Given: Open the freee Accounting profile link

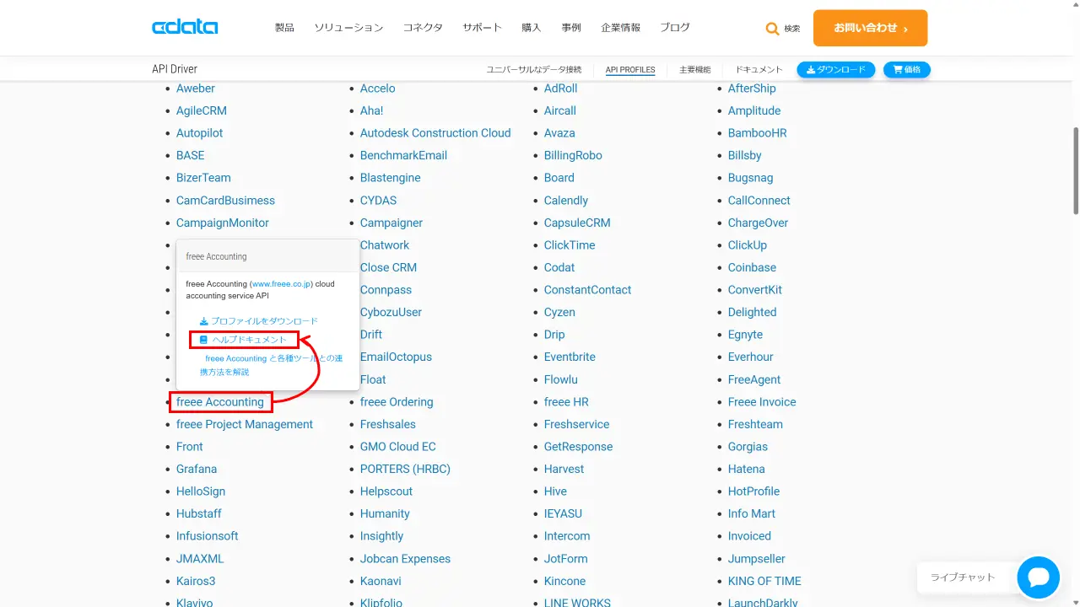Looking at the screenshot, I should coord(220,402).
